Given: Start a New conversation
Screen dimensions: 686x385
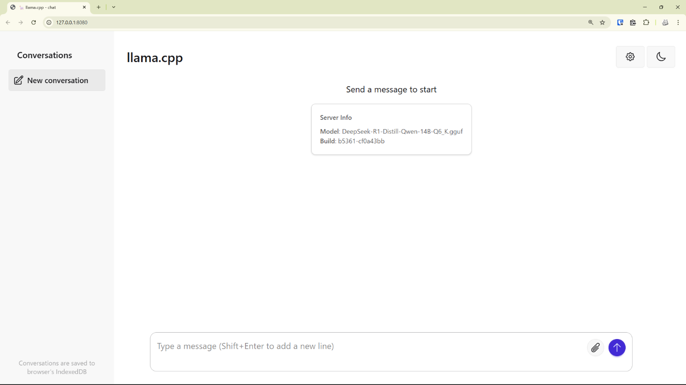Looking at the screenshot, I should pos(57,80).
